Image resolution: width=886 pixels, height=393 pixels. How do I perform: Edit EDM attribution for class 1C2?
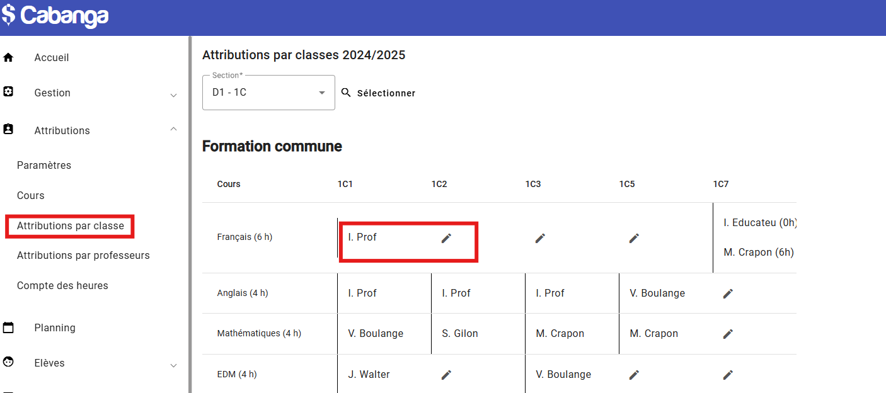click(446, 375)
